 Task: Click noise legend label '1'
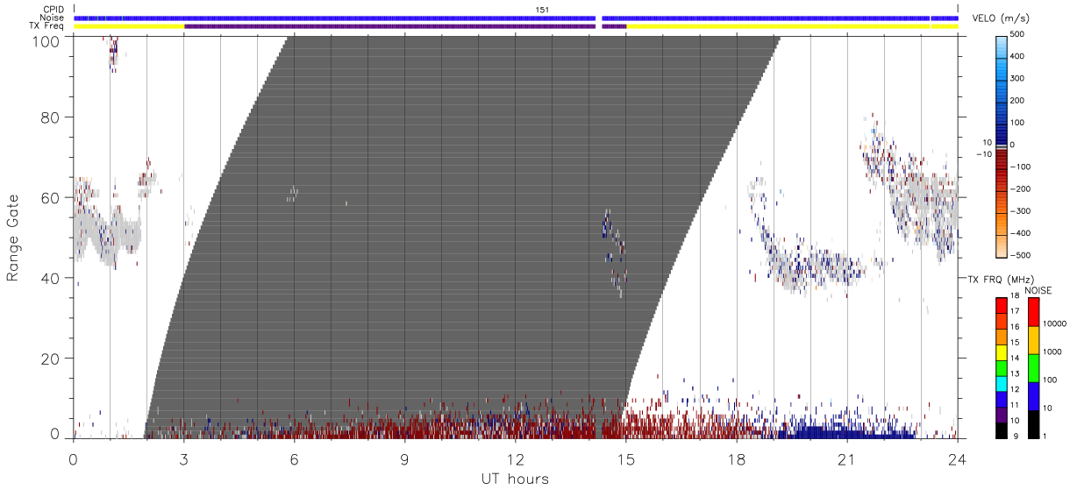point(1046,437)
